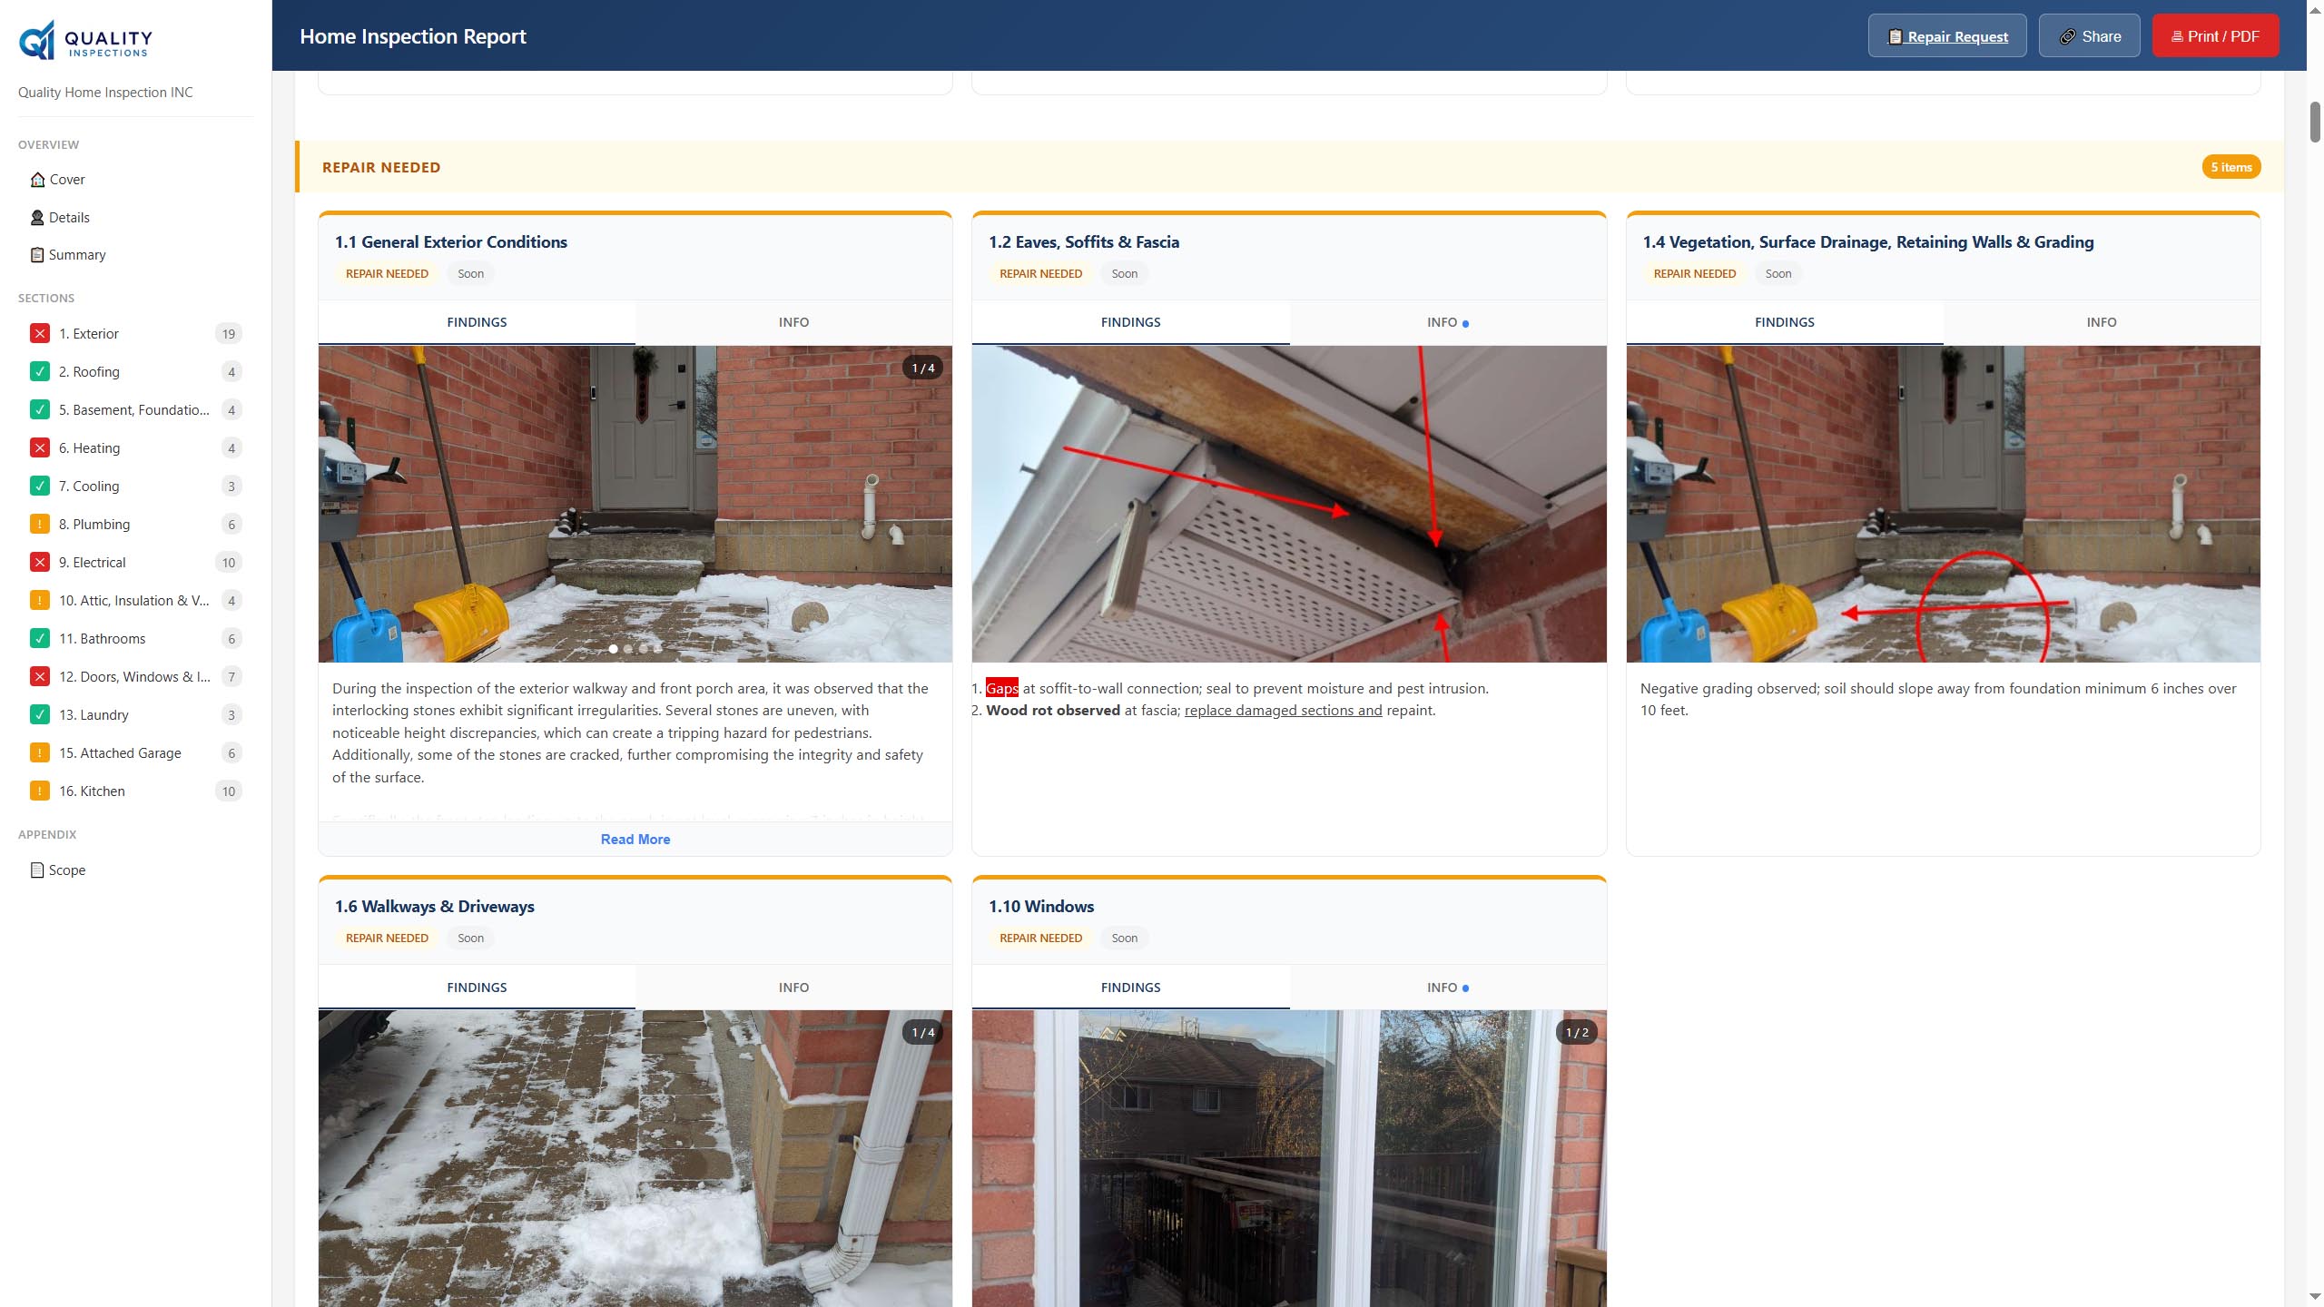Click the green checkmark beside 2. Roofing
Image resolution: width=2324 pixels, height=1307 pixels.
pyautogui.click(x=39, y=371)
